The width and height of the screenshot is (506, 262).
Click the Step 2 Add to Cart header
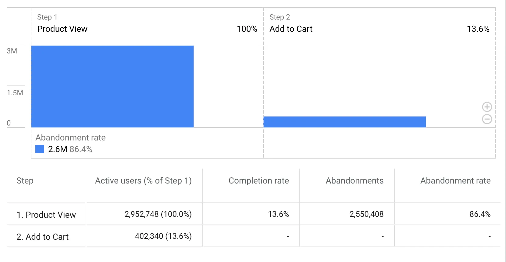coord(290,29)
